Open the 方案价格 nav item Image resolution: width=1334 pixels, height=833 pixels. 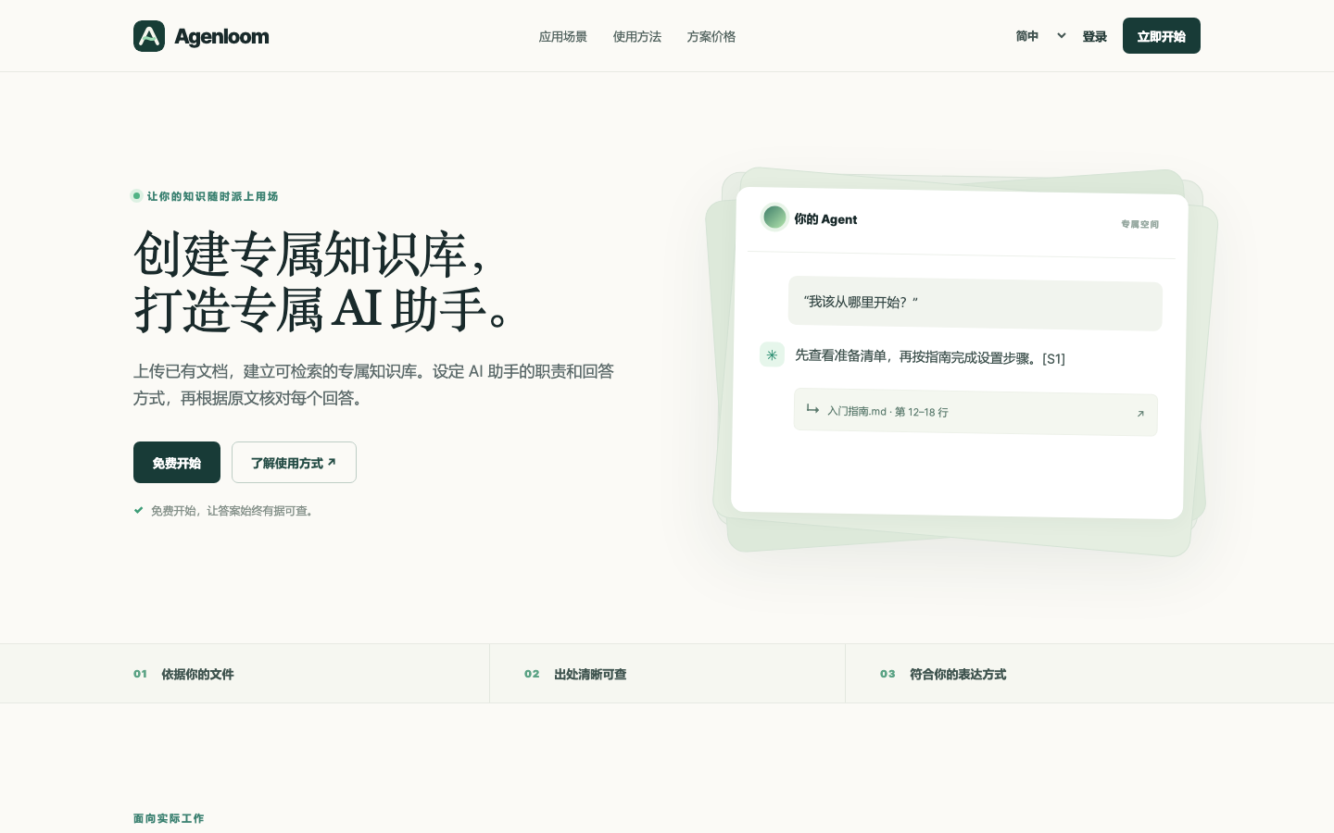tap(711, 36)
